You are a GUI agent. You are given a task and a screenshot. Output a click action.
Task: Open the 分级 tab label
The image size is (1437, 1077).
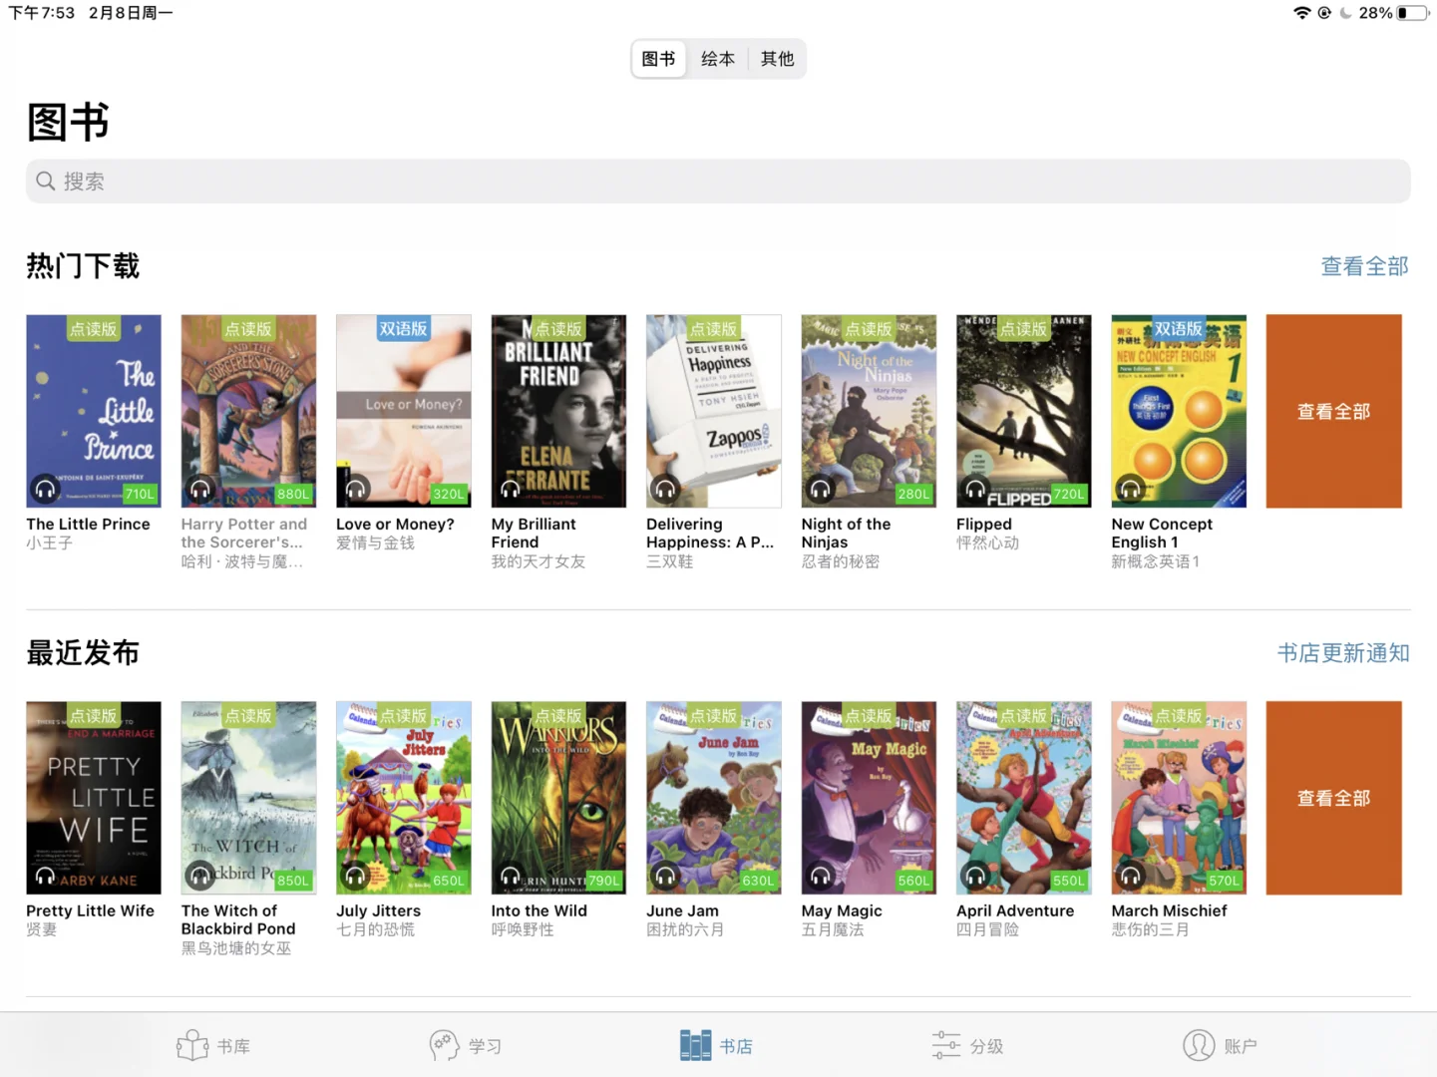click(987, 1046)
